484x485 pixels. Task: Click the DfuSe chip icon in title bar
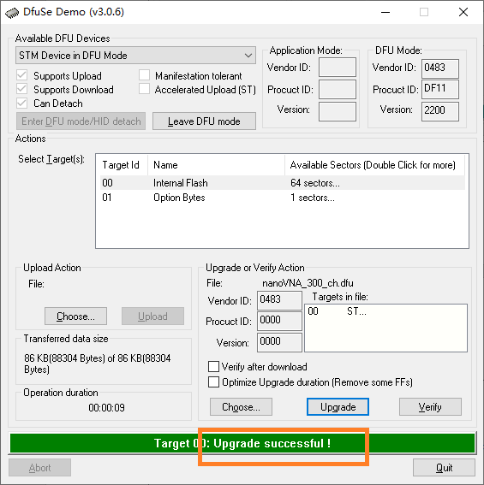[12, 14]
